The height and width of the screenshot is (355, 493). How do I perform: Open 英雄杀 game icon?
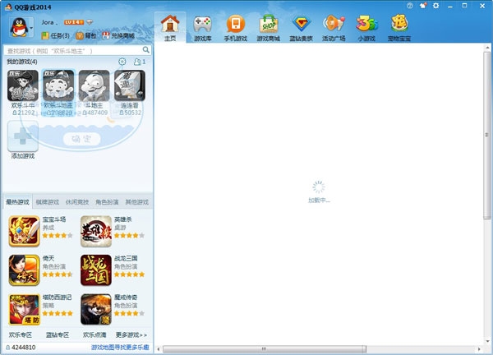point(96,231)
